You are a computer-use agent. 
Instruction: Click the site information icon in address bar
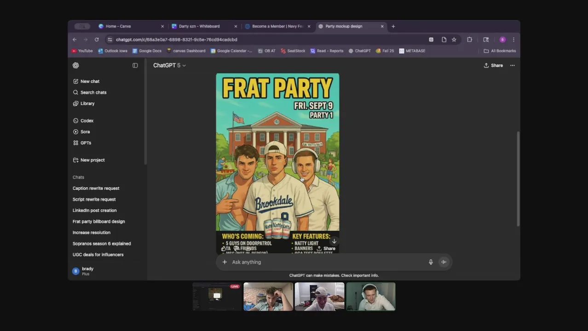(x=110, y=40)
